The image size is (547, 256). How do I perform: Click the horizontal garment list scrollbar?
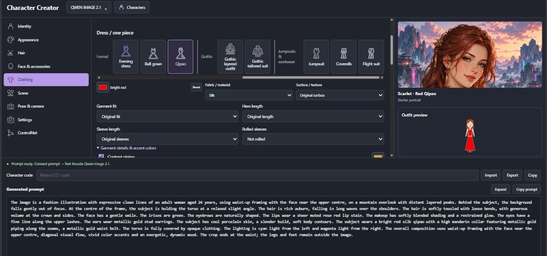[x=311, y=77]
